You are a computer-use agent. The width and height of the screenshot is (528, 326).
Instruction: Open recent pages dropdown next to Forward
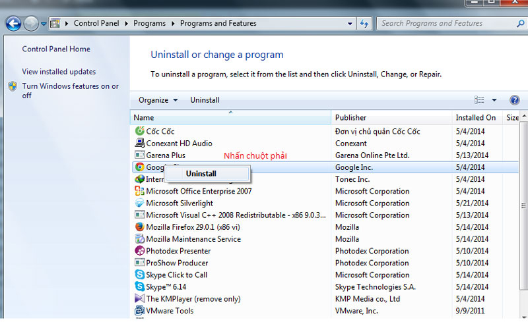click(44, 24)
